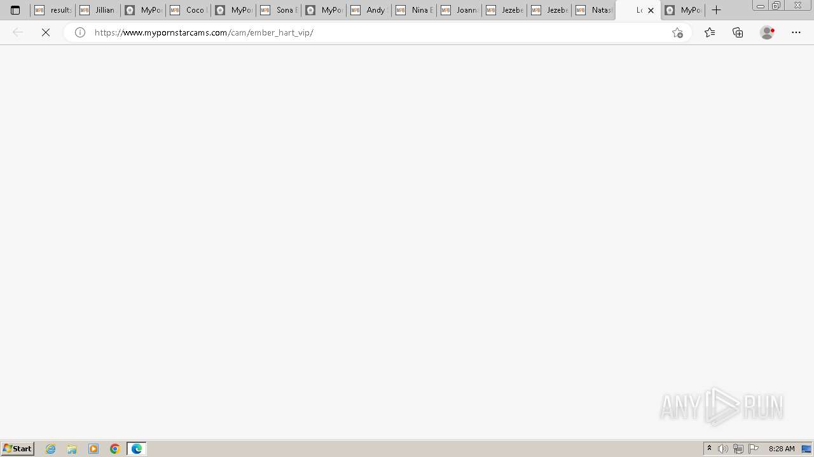Open Action Center flag icon
Image resolution: width=814 pixels, height=457 pixels.
click(754, 449)
